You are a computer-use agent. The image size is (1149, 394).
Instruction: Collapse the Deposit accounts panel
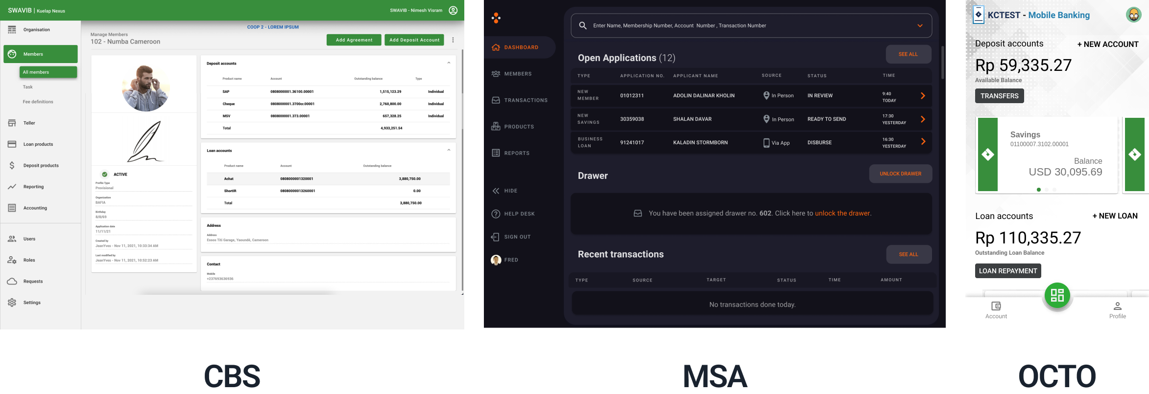pyautogui.click(x=449, y=63)
